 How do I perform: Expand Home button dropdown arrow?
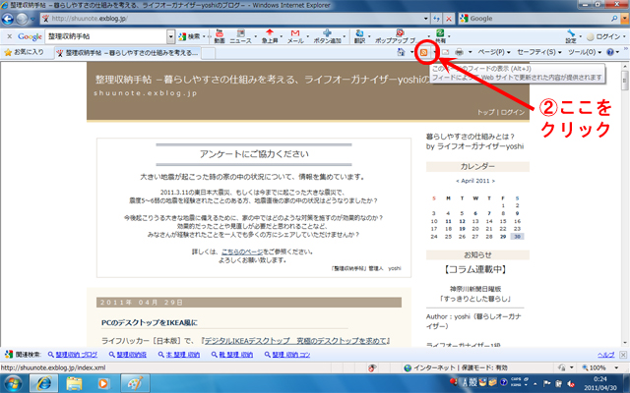click(x=411, y=52)
